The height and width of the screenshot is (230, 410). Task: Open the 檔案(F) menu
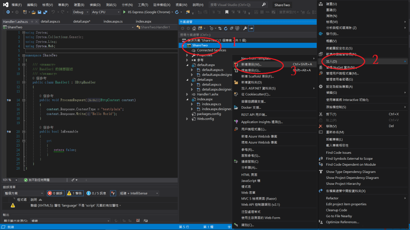click(x=16, y=5)
